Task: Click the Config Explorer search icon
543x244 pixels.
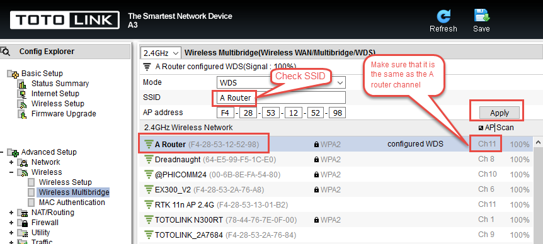Action: 6,52
